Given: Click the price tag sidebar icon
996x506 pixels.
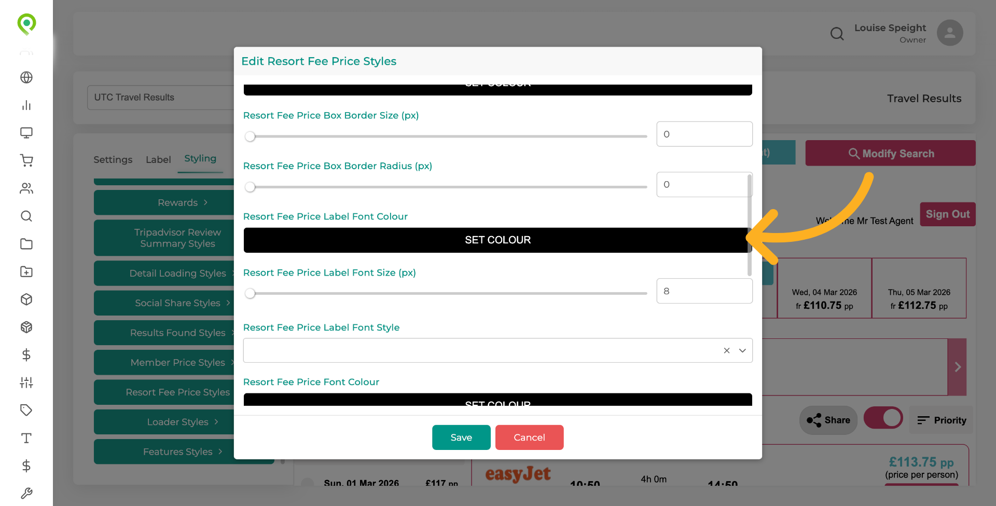Looking at the screenshot, I should pos(26,410).
